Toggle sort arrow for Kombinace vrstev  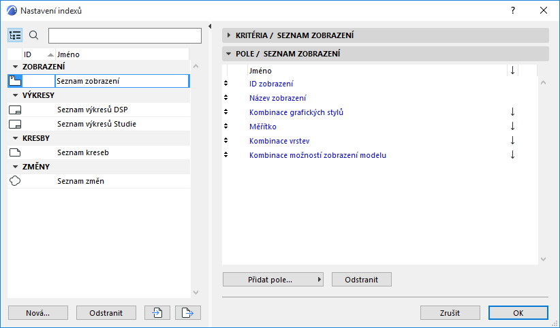[512, 141]
